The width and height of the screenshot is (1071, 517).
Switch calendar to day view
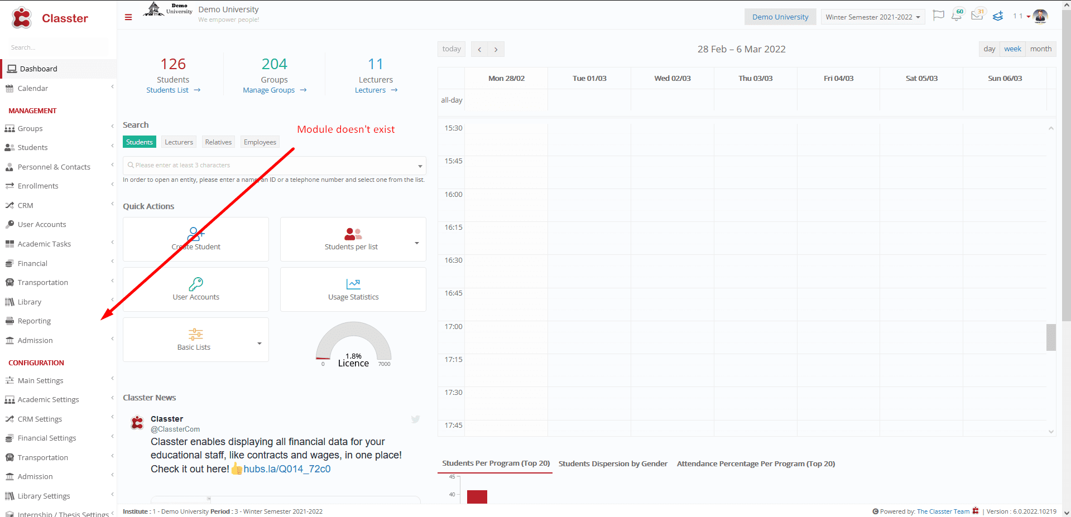tap(990, 49)
